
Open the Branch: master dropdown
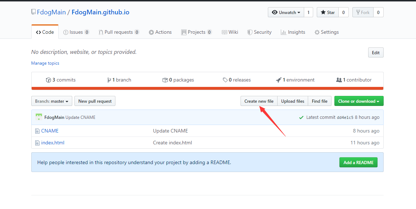click(x=52, y=101)
